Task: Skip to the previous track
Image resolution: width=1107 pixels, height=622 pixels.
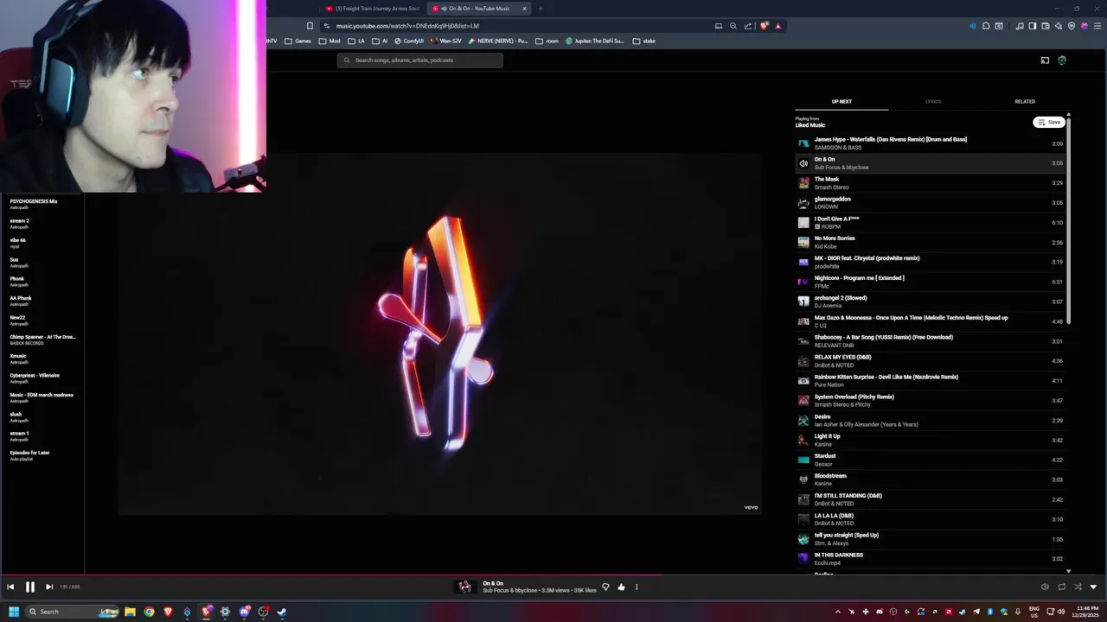Action: [x=10, y=587]
